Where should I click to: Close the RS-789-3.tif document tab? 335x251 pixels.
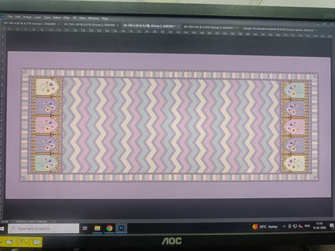pos(237,28)
